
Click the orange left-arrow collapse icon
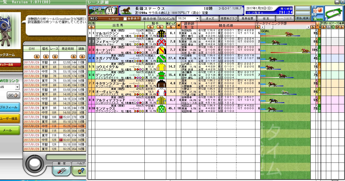click(x=178, y=25)
